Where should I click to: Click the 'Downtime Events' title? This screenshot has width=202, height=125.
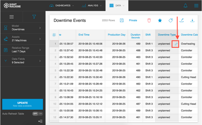click(70, 20)
